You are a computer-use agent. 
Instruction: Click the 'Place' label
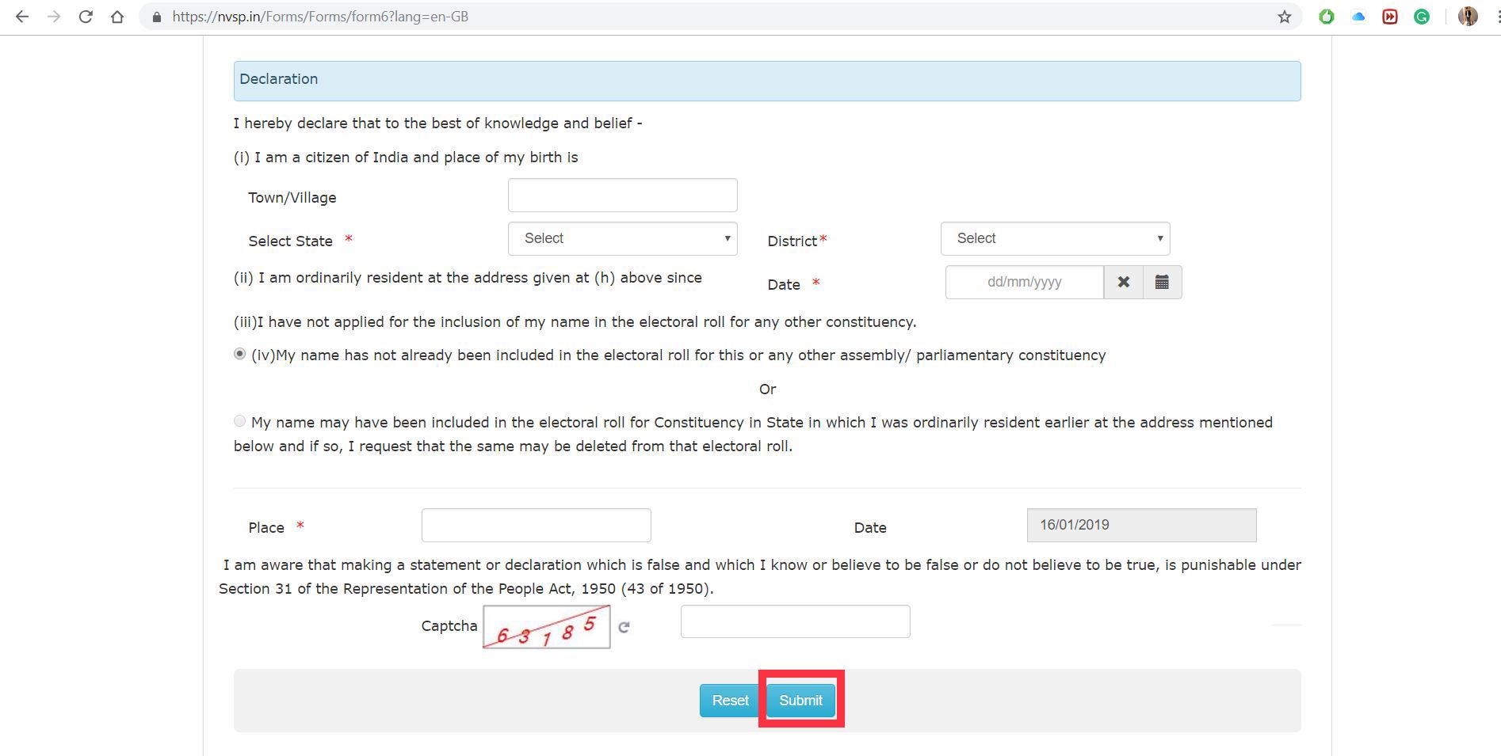coord(266,528)
